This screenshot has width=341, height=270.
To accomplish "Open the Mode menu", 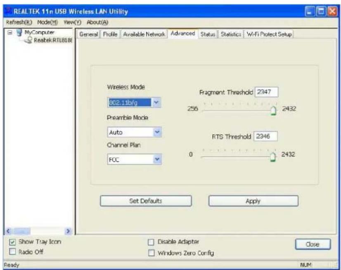I will pos(47,22).
